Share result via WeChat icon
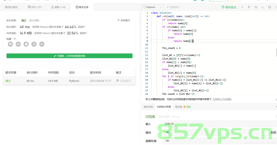Viewport: 277px width, 145px height. [10, 44]
